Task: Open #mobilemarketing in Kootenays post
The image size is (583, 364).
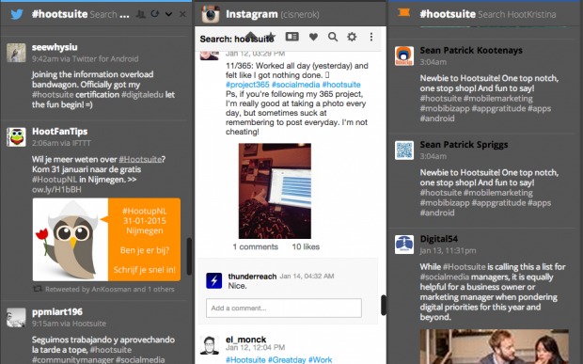Action: tap(498, 98)
